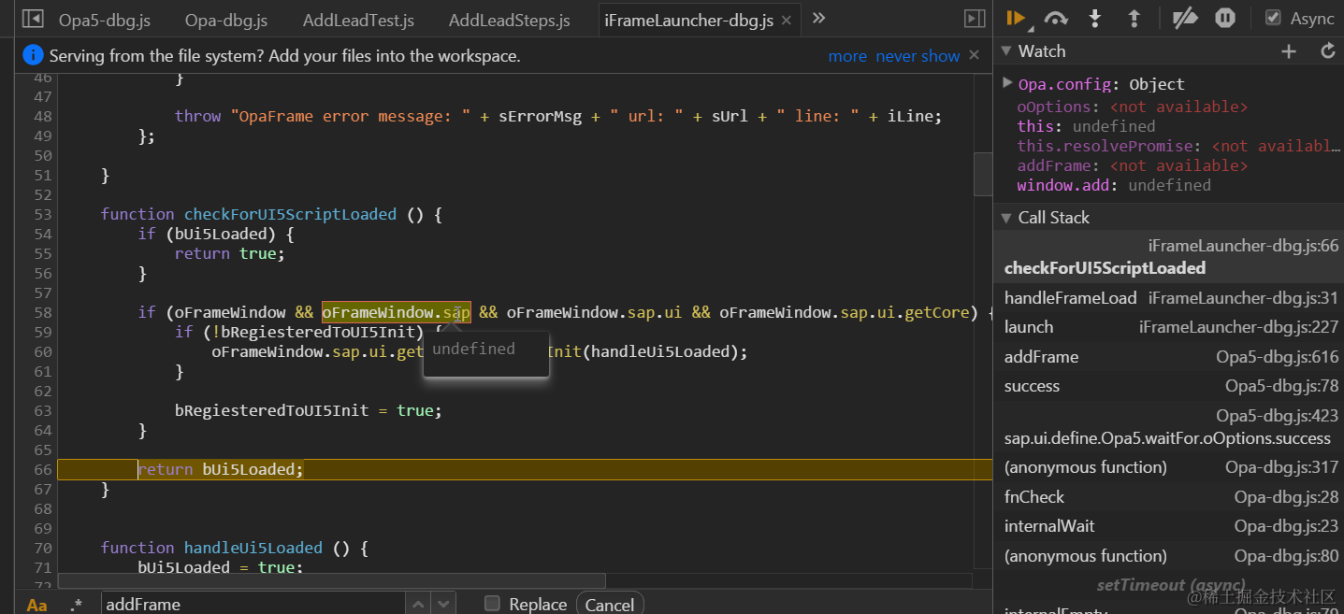The image size is (1344, 614).
Task: Click the this.resolvePromise watch expression
Action: (x=1178, y=146)
